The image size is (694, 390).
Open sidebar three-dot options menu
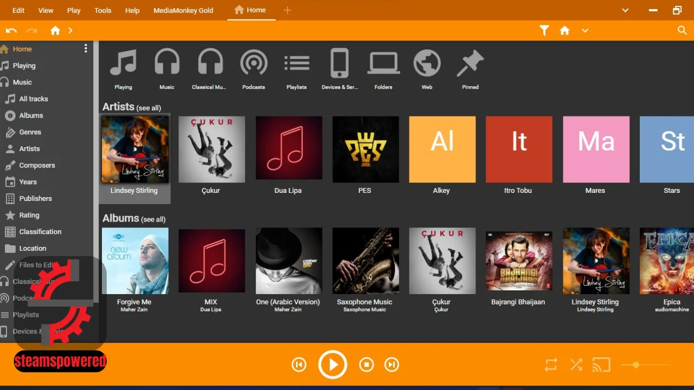point(86,49)
